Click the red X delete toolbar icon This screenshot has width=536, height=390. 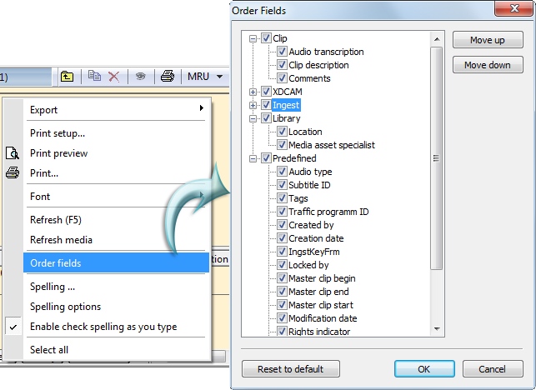pyautogui.click(x=114, y=77)
